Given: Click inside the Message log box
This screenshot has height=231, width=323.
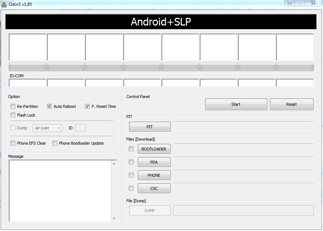Looking at the screenshot, I should coord(60,191).
